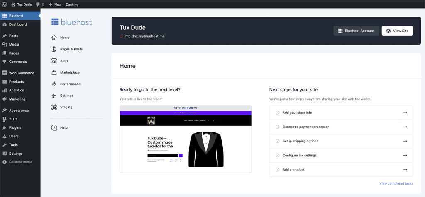This screenshot has width=425, height=197.
Task: Select Performance in Bluehost menu
Action: 70,84
